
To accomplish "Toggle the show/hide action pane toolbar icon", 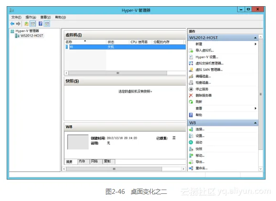I will pyautogui.click(x=47, y=23).
